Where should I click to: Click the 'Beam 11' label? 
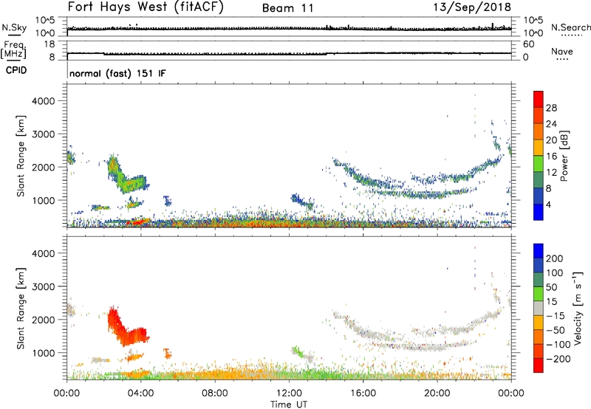pos(288,8)
